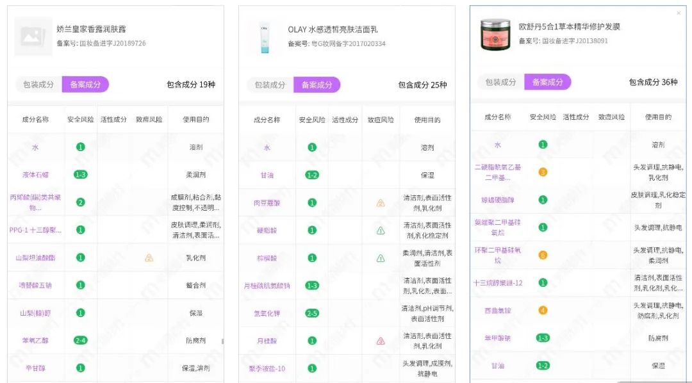The width and height of the screenshot is (692, 383).
Task: Click 包含成分 36种 count text
Action: (653, 82)
